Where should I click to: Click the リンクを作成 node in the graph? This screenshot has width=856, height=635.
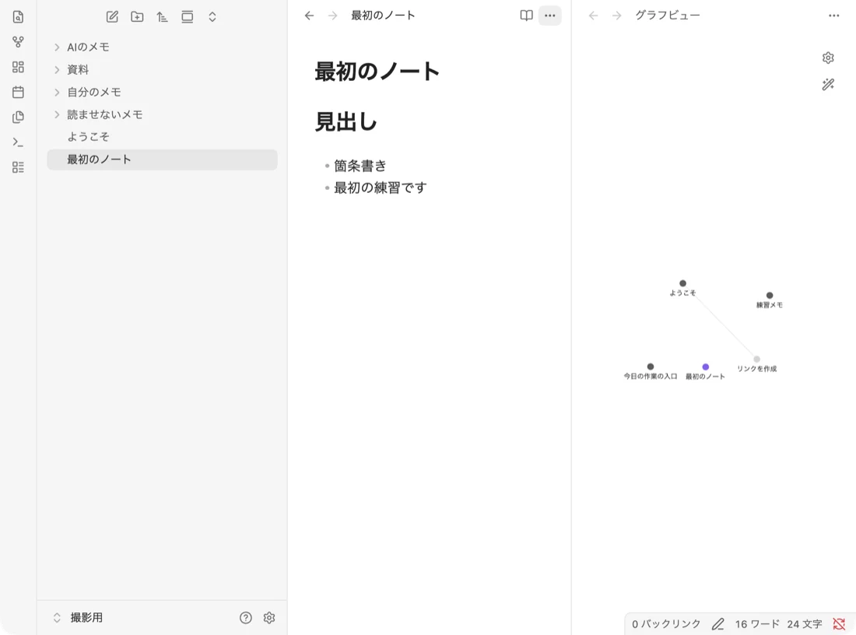point(756,360)
